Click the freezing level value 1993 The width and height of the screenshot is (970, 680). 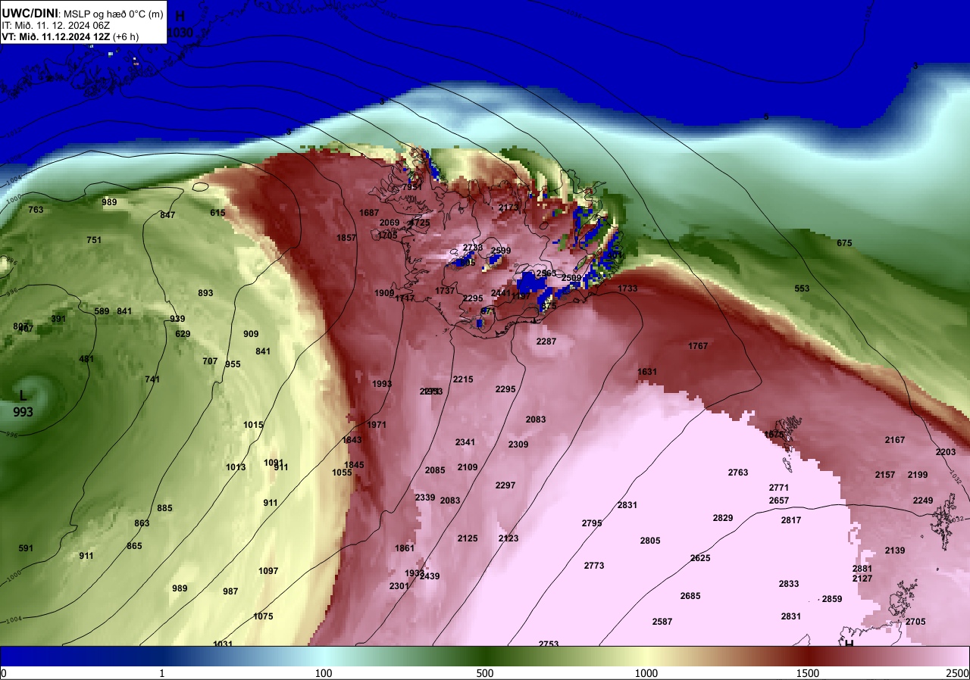[x=382, y=384]
